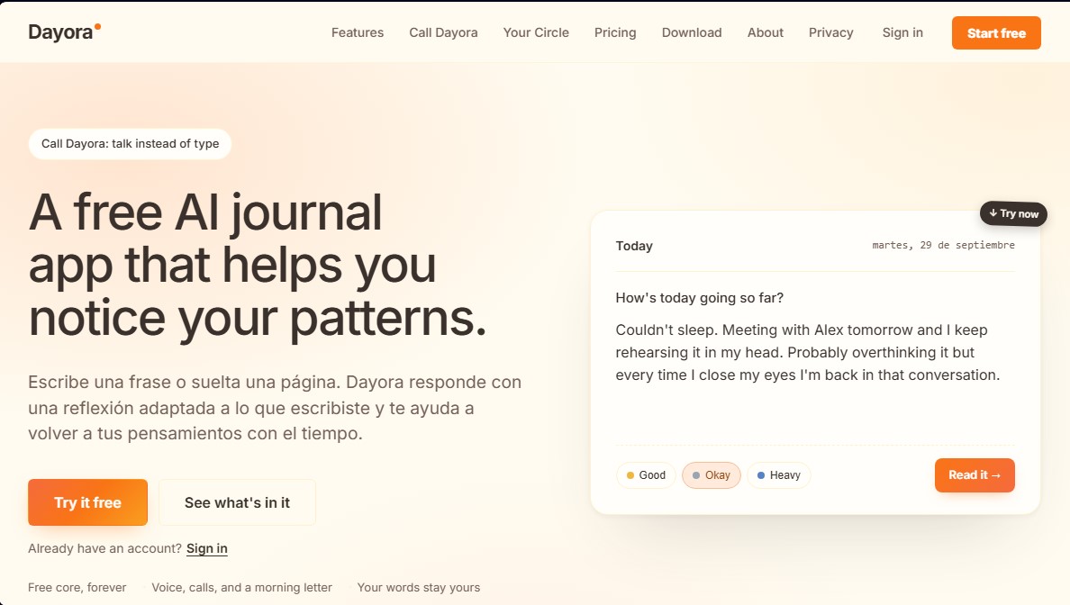Select the Good mood chip
Image resolution: width=1070 pixels, height=605 pixels.
[646, 475]
